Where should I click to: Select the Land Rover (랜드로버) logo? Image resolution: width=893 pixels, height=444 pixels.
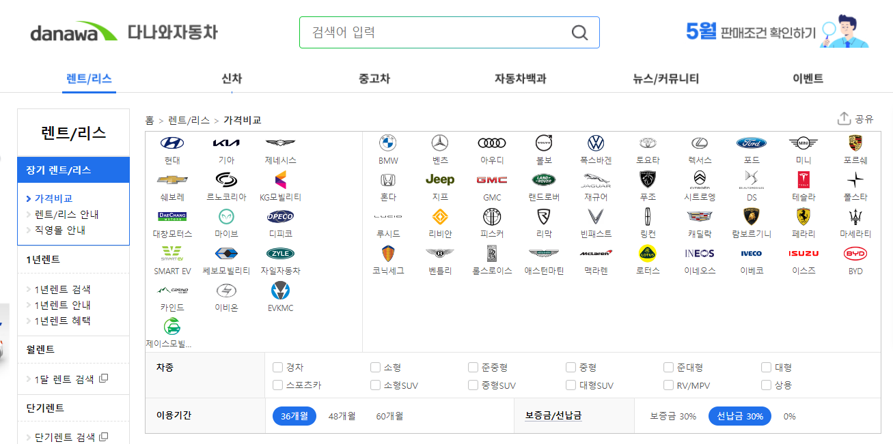tap(544, 179)
